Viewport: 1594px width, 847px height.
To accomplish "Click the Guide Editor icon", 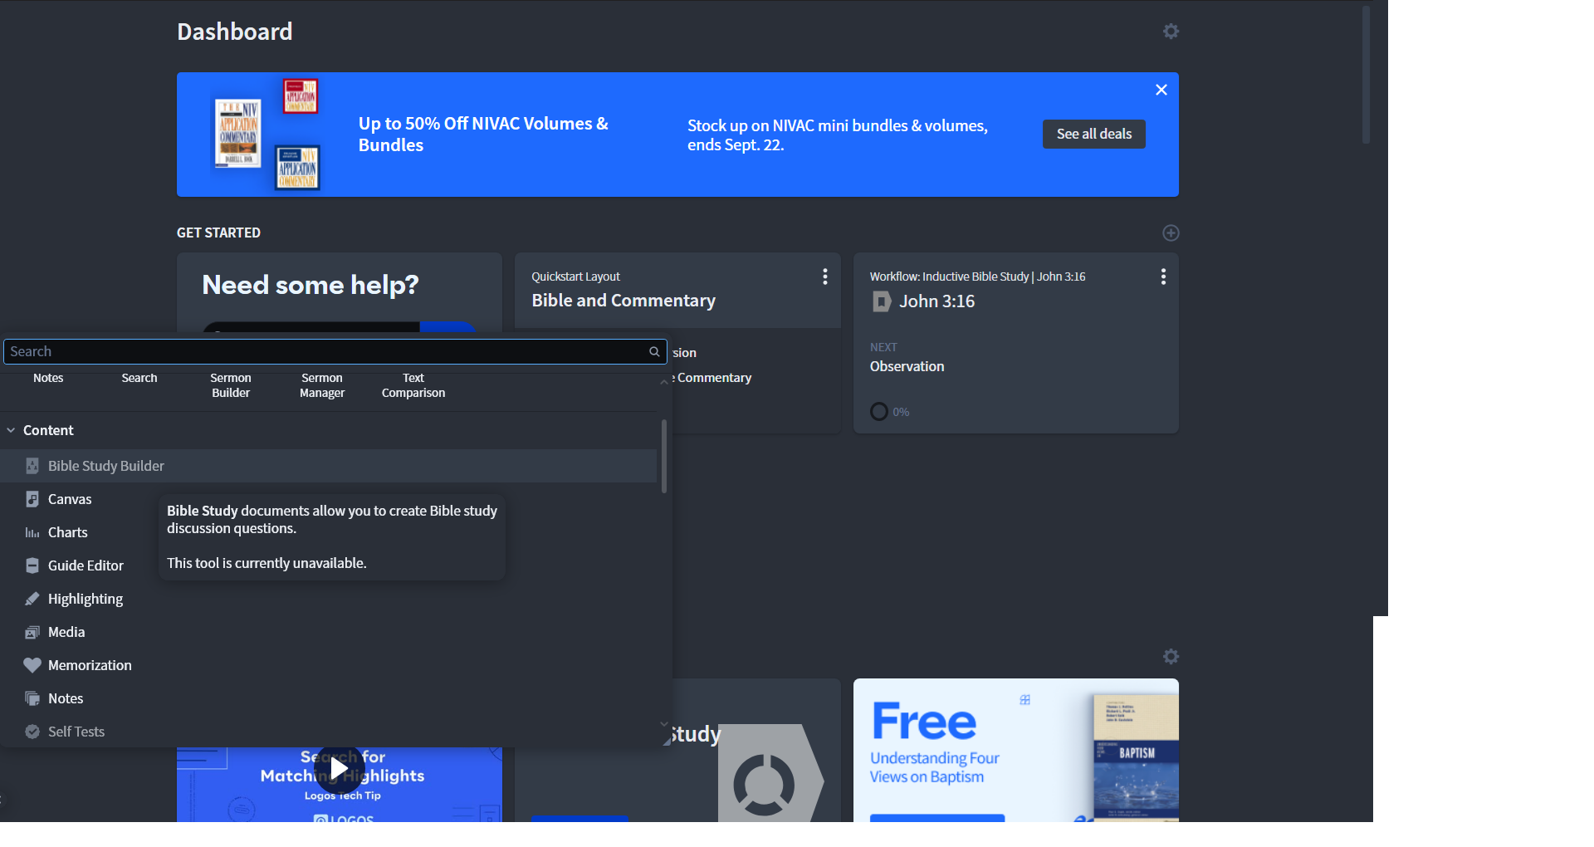I will point(32,565).
